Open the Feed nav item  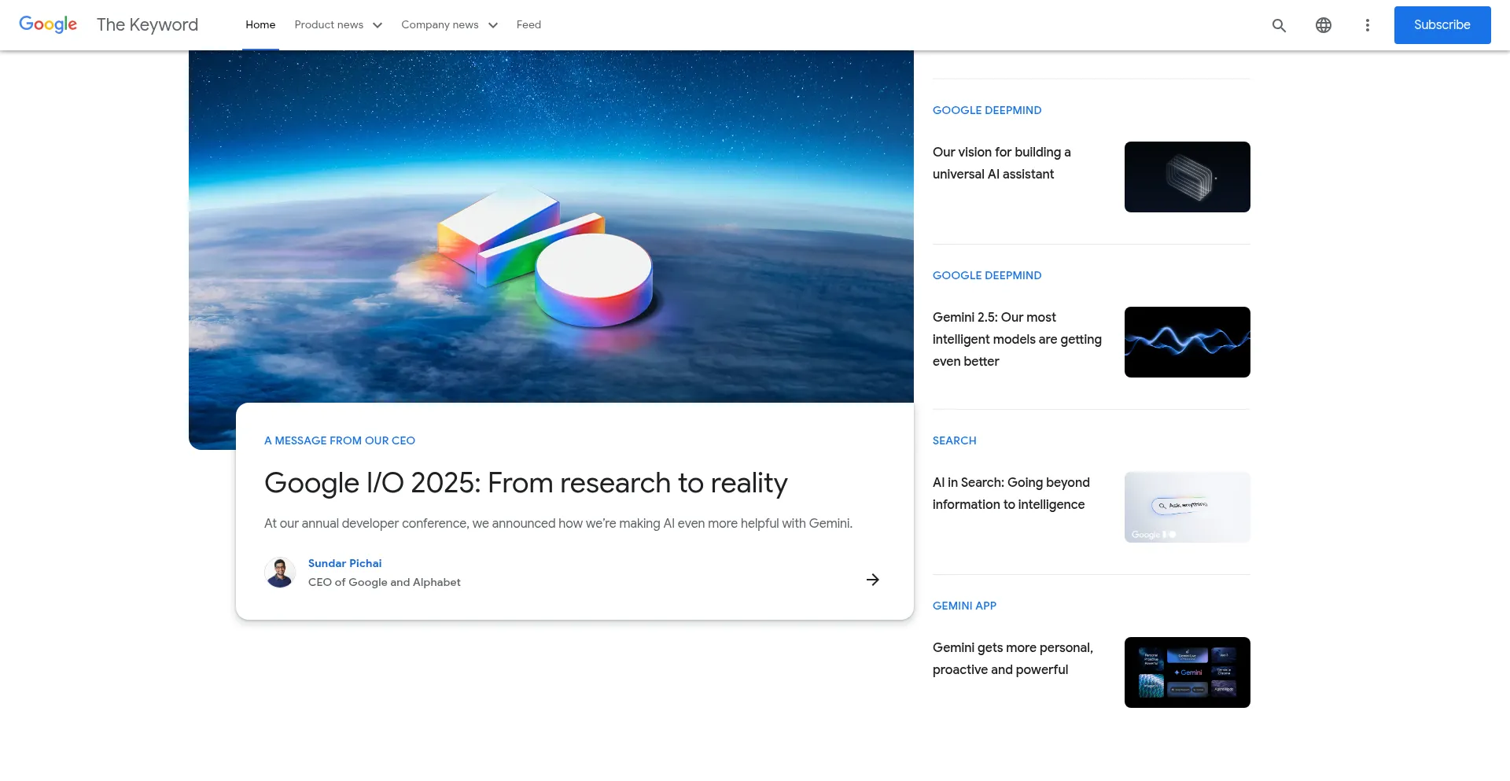[528, 25]
